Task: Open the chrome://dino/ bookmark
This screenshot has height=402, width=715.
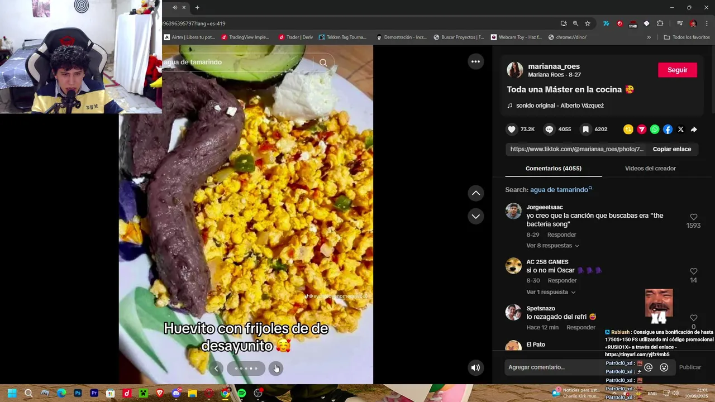Action: pos(568,37)
